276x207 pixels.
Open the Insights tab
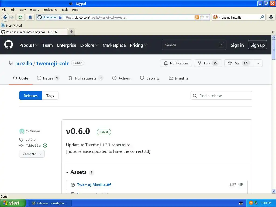coord(178,78)
